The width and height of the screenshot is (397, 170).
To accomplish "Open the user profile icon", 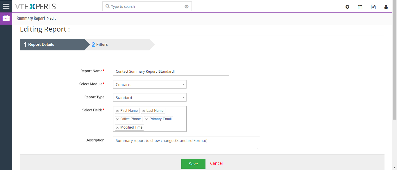I will (x=386, y=7).
